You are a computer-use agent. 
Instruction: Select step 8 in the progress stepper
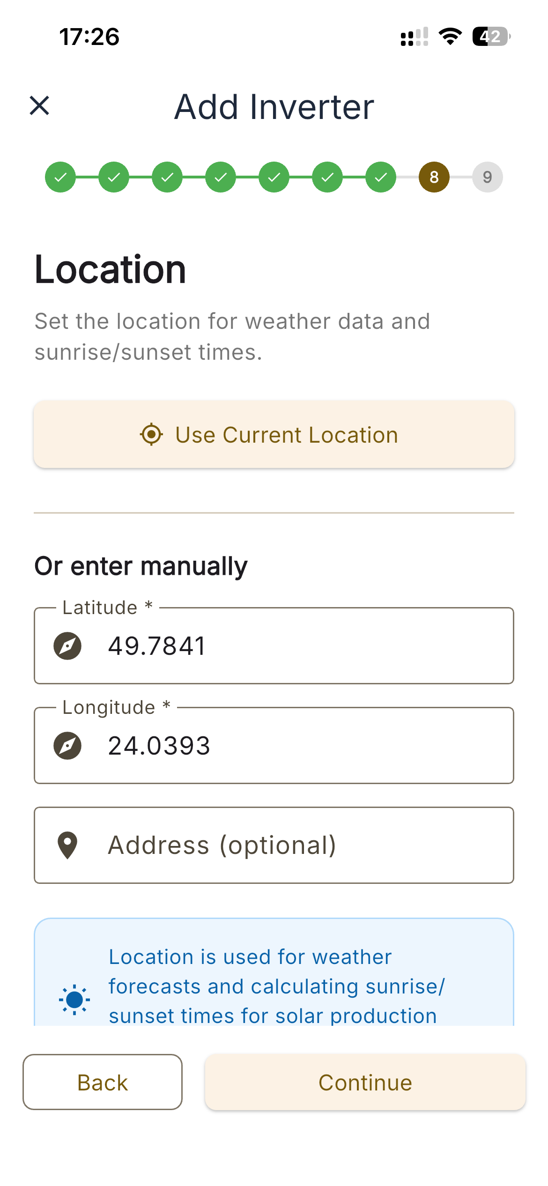(434, 177)
